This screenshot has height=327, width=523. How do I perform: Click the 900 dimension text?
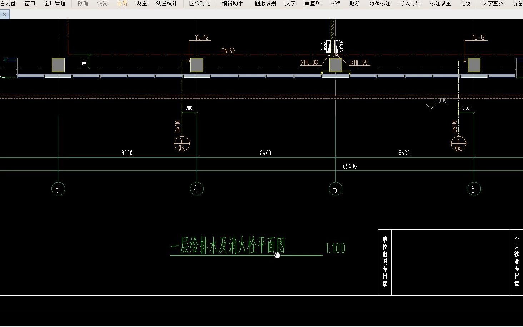(189, 108)
